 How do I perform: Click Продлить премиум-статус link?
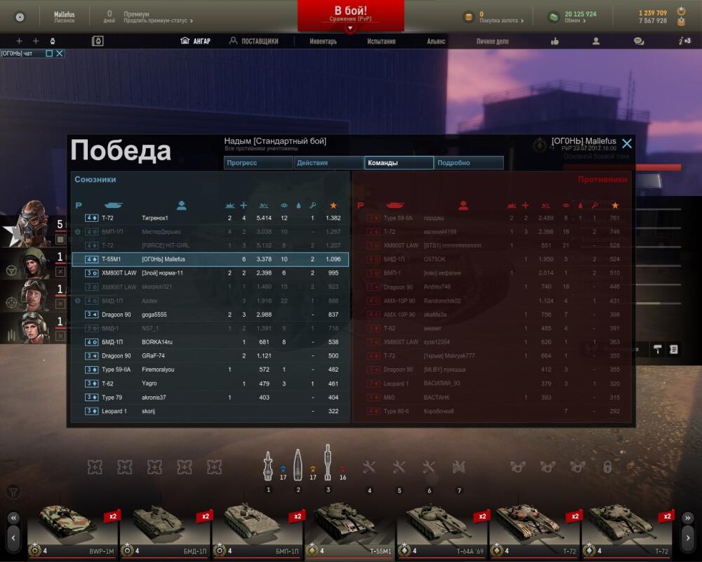tap(158, 20)
